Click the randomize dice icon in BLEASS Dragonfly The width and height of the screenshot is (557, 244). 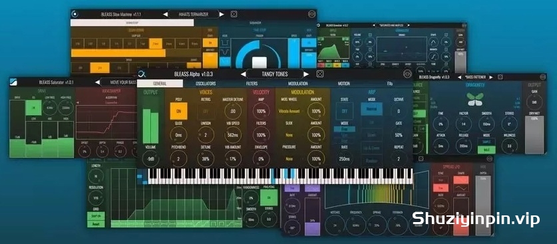point(500,76)
